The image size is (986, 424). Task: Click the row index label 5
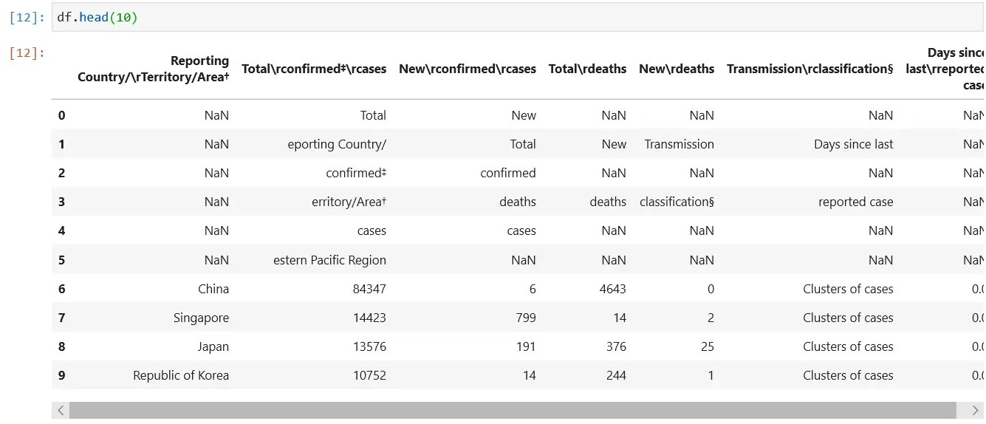pos(62,260)
